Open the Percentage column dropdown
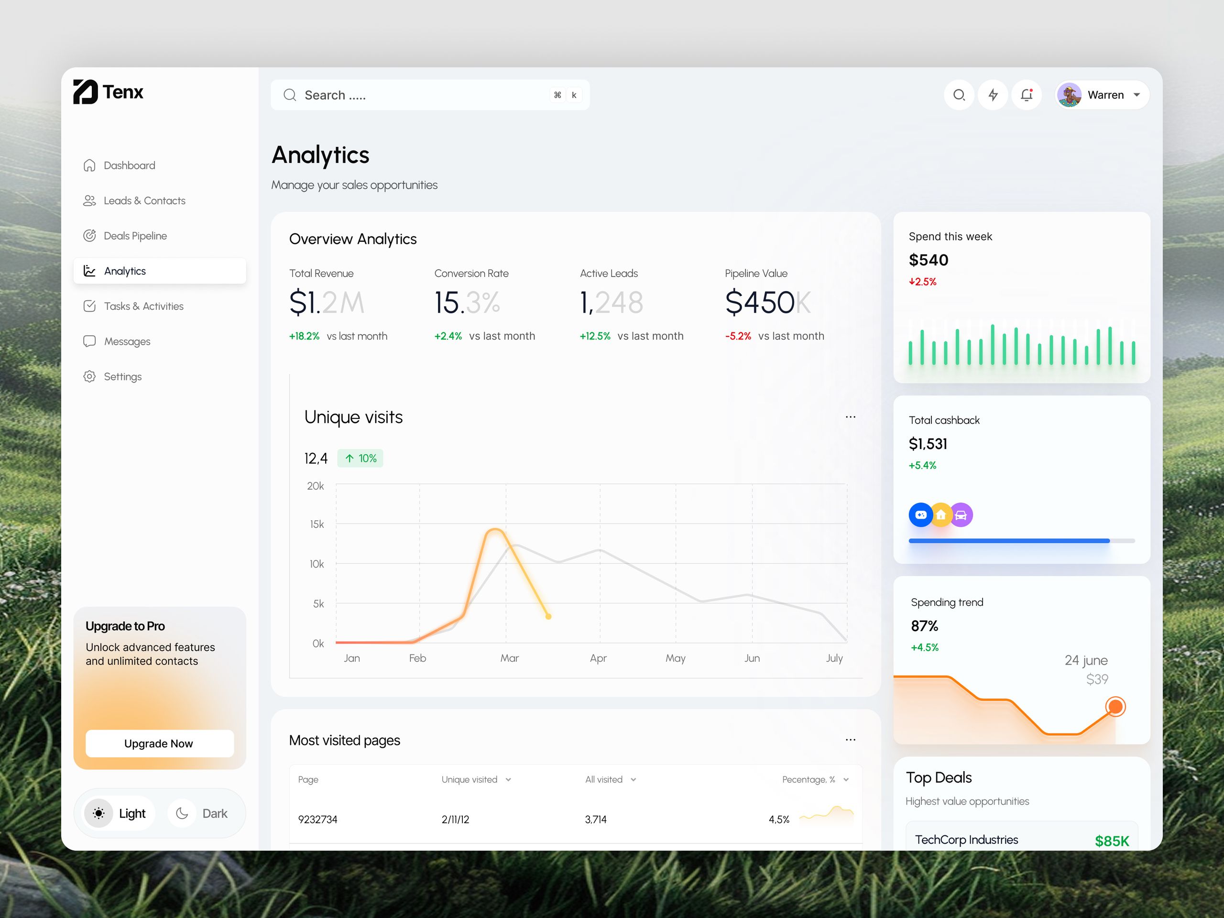 click(x=845, y=779)
